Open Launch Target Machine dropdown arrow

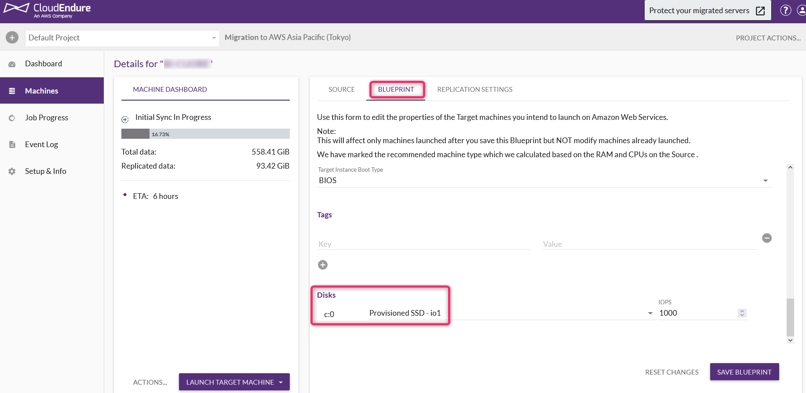[281, 382]
